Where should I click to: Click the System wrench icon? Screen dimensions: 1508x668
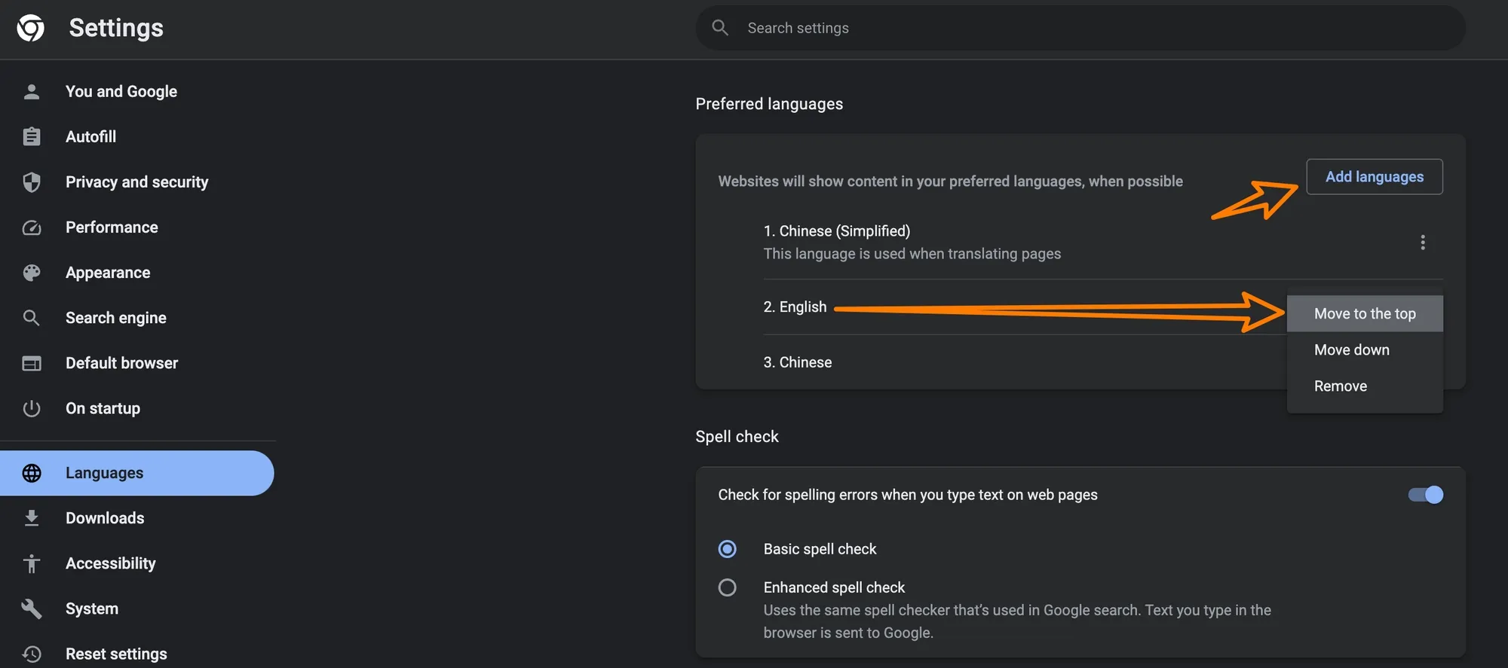click(x=32, y=609)
